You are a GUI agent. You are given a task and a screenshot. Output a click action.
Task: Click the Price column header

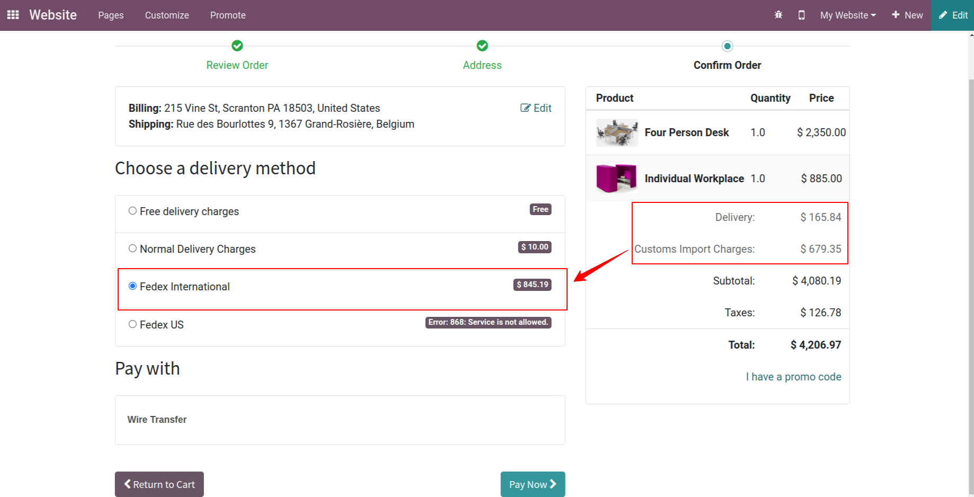tap(821, 98)
